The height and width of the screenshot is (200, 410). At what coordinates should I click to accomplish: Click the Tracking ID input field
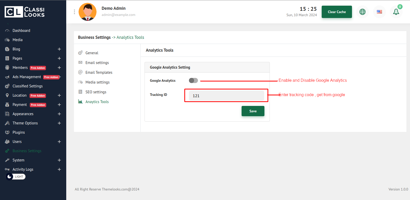click(226, 96)
